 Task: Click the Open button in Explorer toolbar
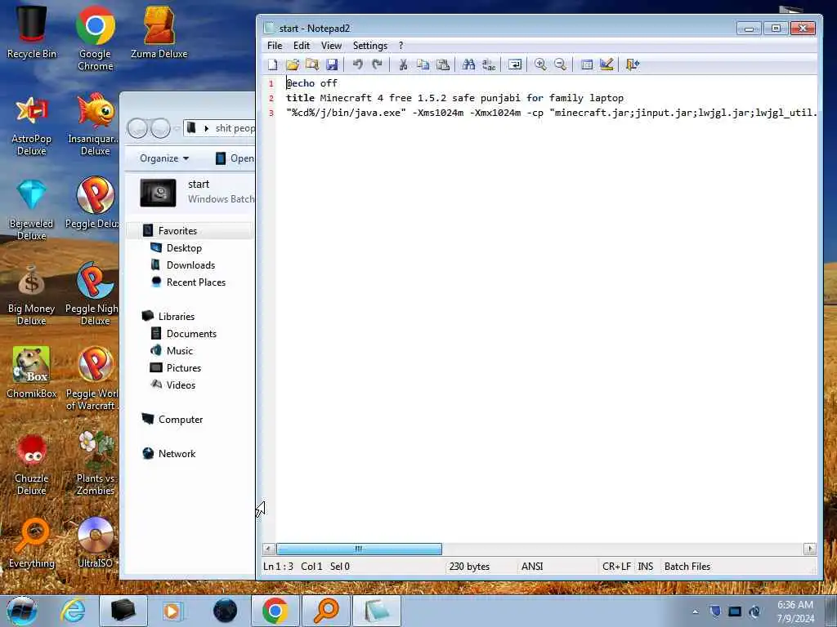(235, 158)
